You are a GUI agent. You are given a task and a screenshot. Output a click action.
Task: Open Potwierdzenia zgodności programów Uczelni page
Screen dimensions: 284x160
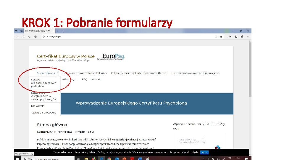[139, 73]
